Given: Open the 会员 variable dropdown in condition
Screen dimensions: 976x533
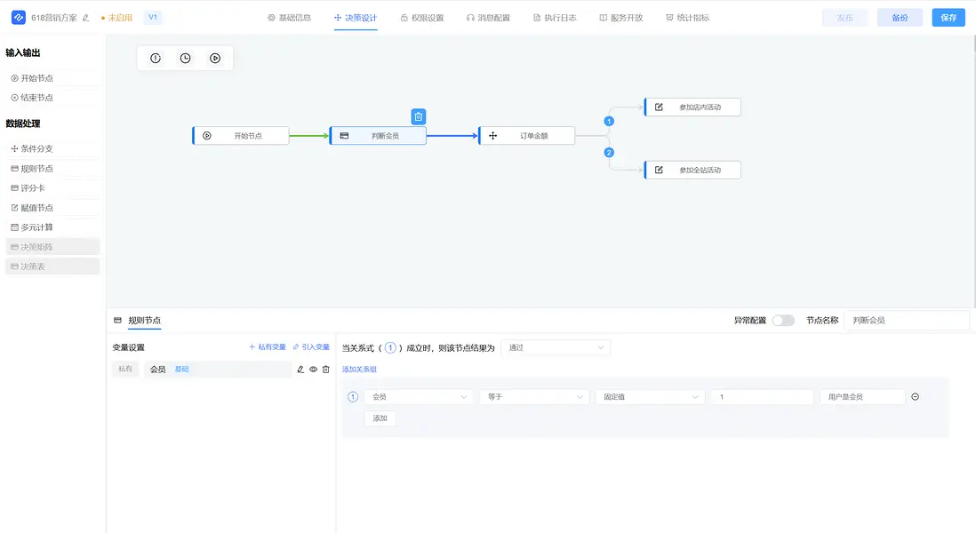Looking at the screenshot, I should 419,397.
